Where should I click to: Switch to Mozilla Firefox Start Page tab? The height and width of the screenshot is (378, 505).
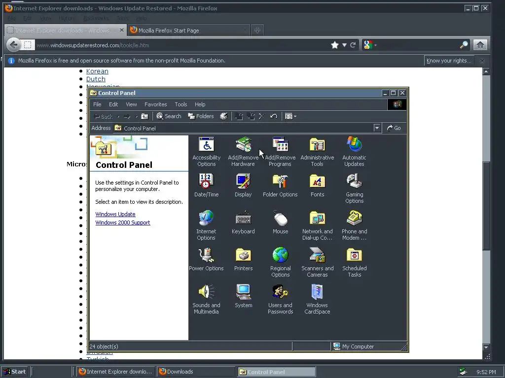tap(188, 30)
